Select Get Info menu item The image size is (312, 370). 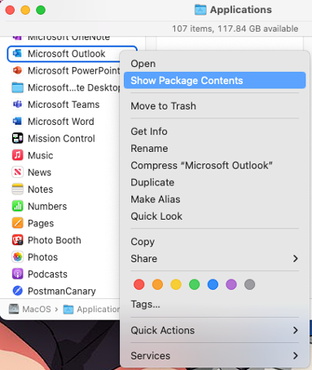(214, 132)
